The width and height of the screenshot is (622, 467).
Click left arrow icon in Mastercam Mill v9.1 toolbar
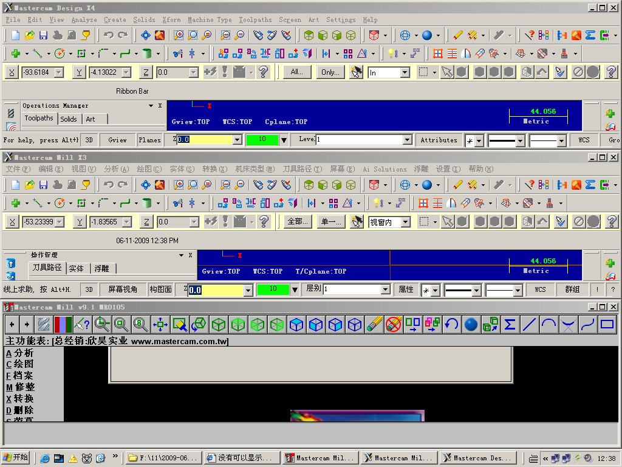point(12,325)
